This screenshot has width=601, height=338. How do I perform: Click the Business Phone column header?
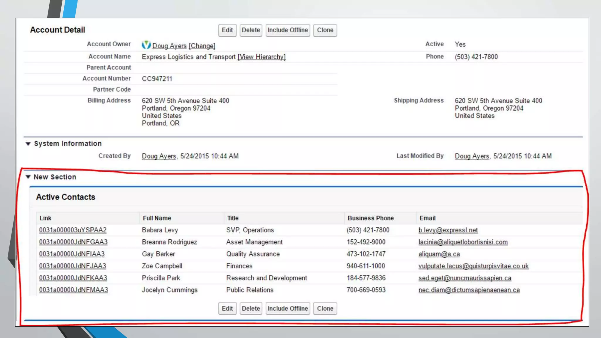tap(370, 218)
